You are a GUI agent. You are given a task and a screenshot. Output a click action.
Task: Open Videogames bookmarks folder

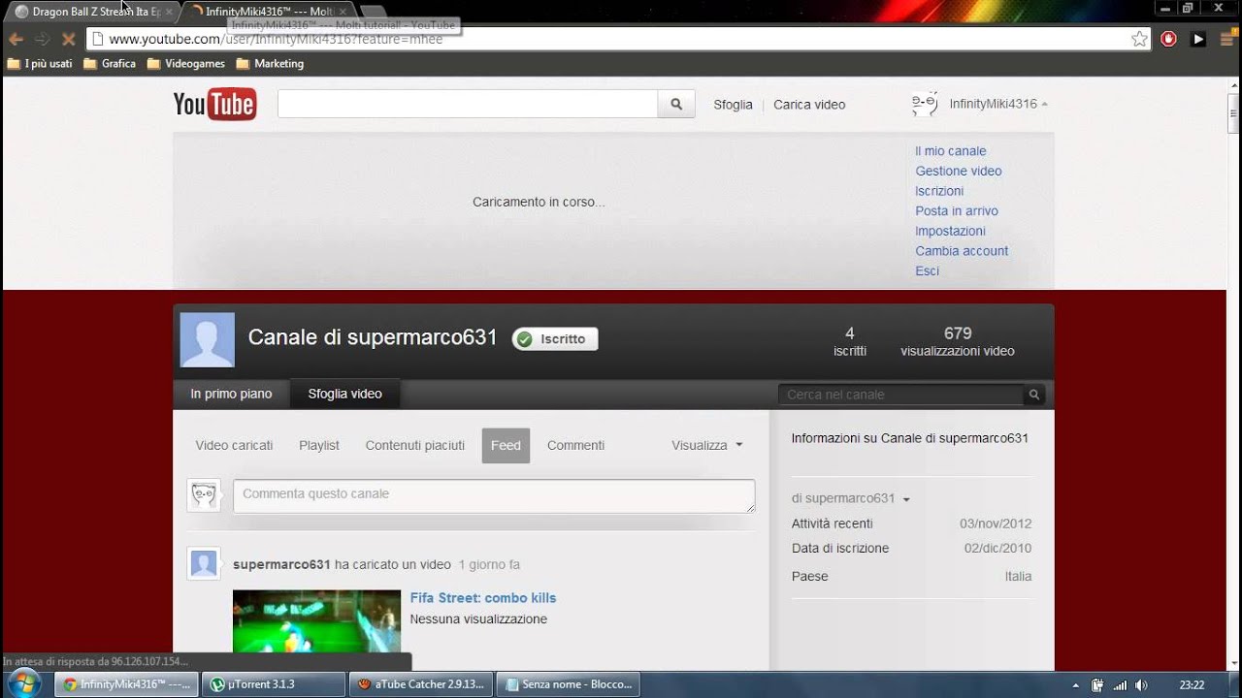pos(186,64)
